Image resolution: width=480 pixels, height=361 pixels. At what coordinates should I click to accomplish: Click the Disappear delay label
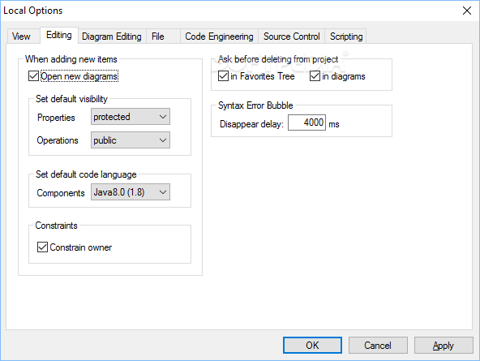tap(251, 124)
